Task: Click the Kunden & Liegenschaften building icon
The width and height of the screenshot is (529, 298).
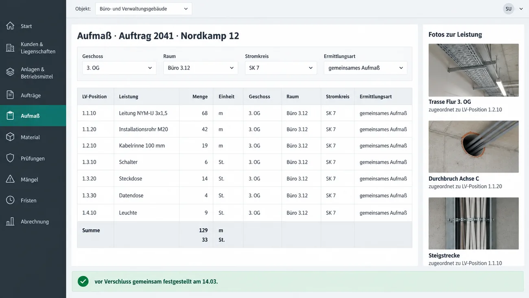Action: click(10, 48)
